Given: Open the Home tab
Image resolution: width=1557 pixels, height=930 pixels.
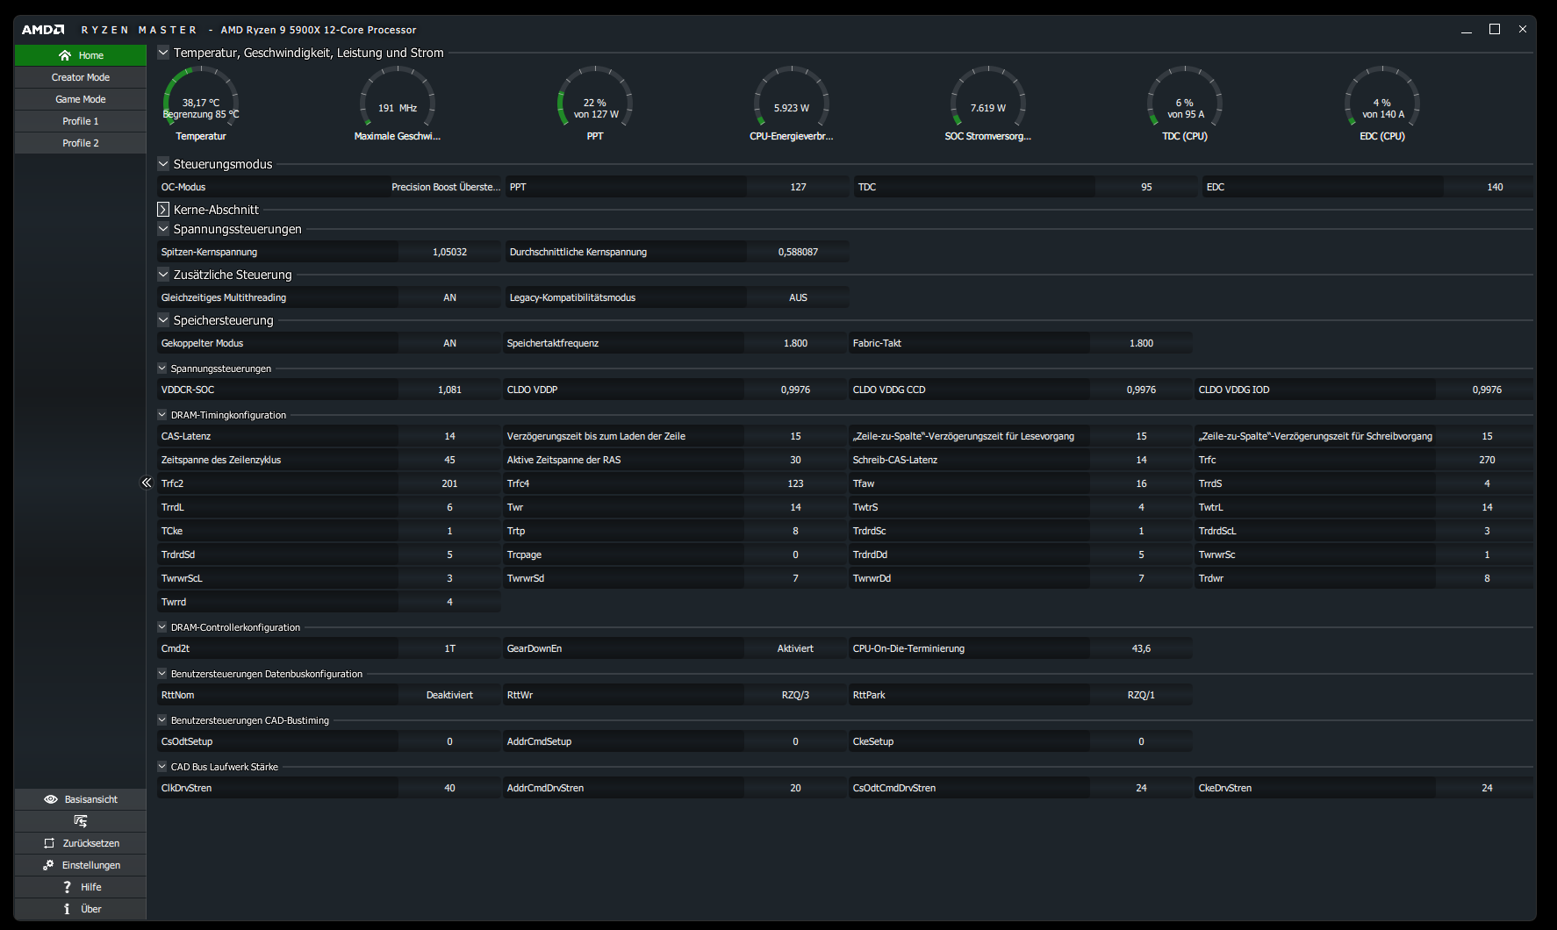Looking at the screenshot, I should [x=81, y=55].
